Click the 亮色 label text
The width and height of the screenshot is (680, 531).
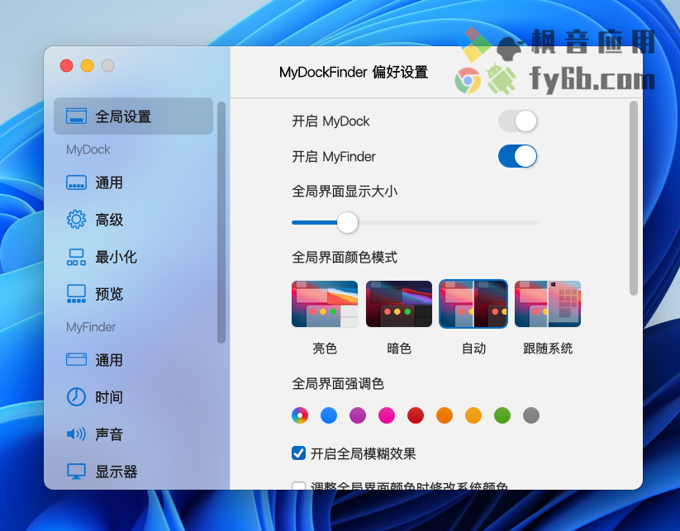325,348
